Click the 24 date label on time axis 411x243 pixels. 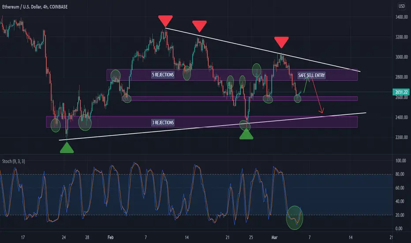tap(64, 238)
